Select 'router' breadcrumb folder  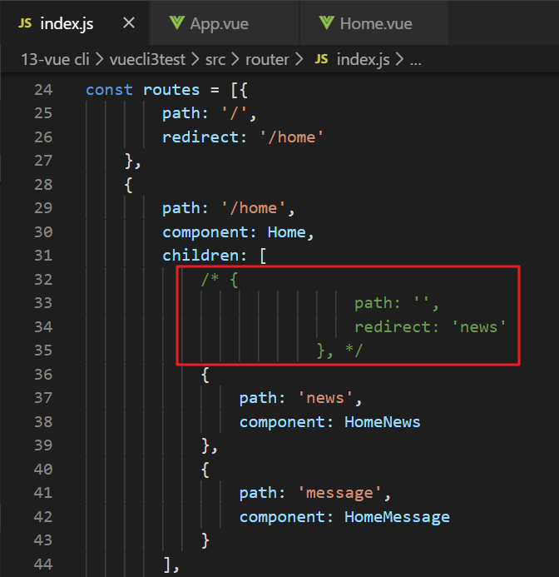pos(267,59)
